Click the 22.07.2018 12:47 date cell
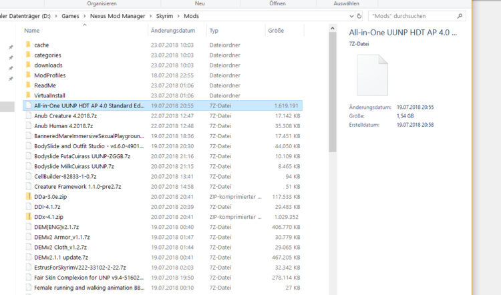The height and width of the screenshot is (295, 501). (x=172, y=115)
